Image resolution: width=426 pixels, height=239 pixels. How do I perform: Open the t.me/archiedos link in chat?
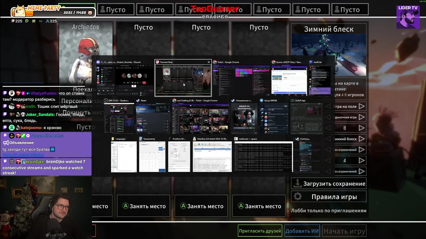23,155
